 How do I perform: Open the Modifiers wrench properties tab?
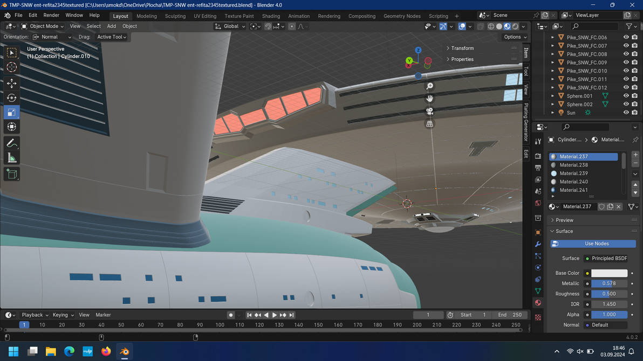click(x=538, y=244)
